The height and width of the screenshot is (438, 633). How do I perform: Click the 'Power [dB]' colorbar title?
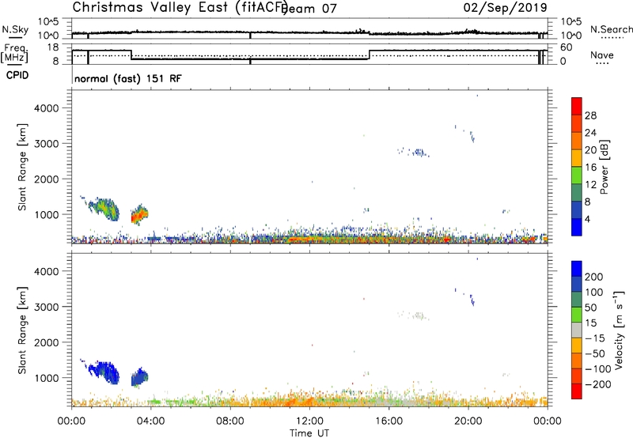[x=604, y=167]
